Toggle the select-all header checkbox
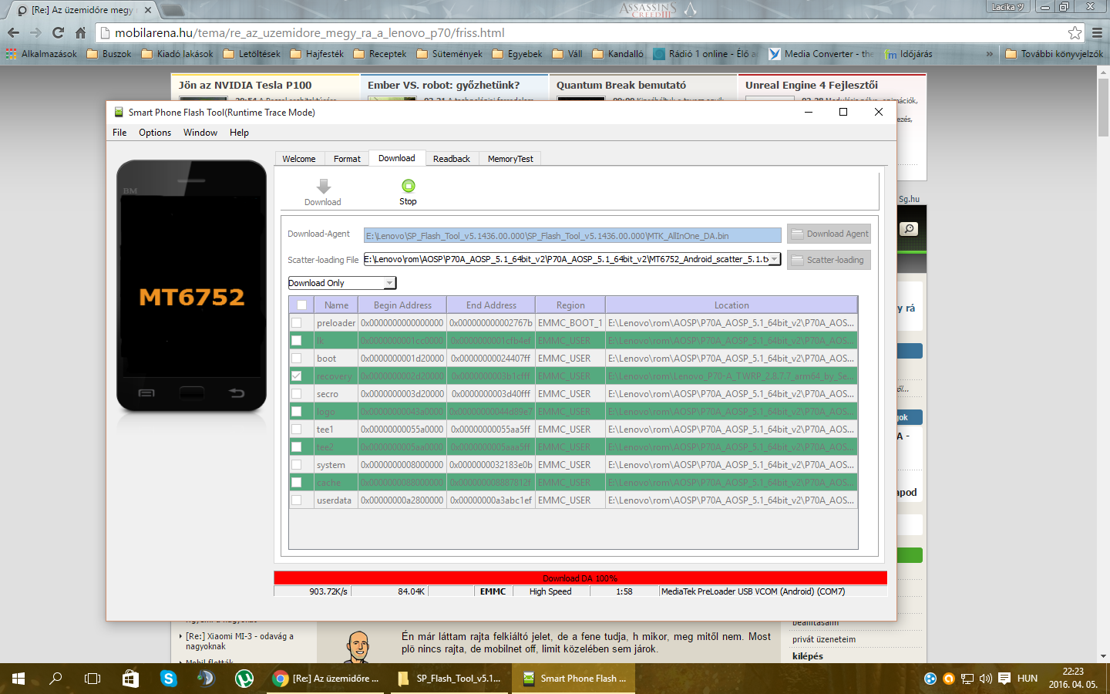Image resolution: width=1110 pixels, height=694 pixels. pyautogui.click(x=301, y=305)
